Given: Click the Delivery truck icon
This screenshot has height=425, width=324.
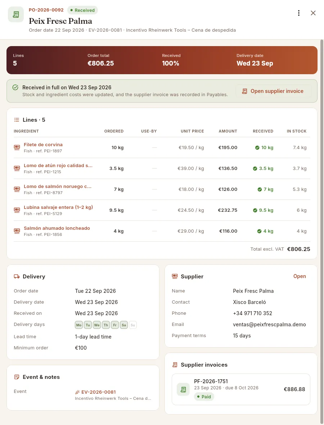Looking at the screenshot, I should (x=17, y=277).
